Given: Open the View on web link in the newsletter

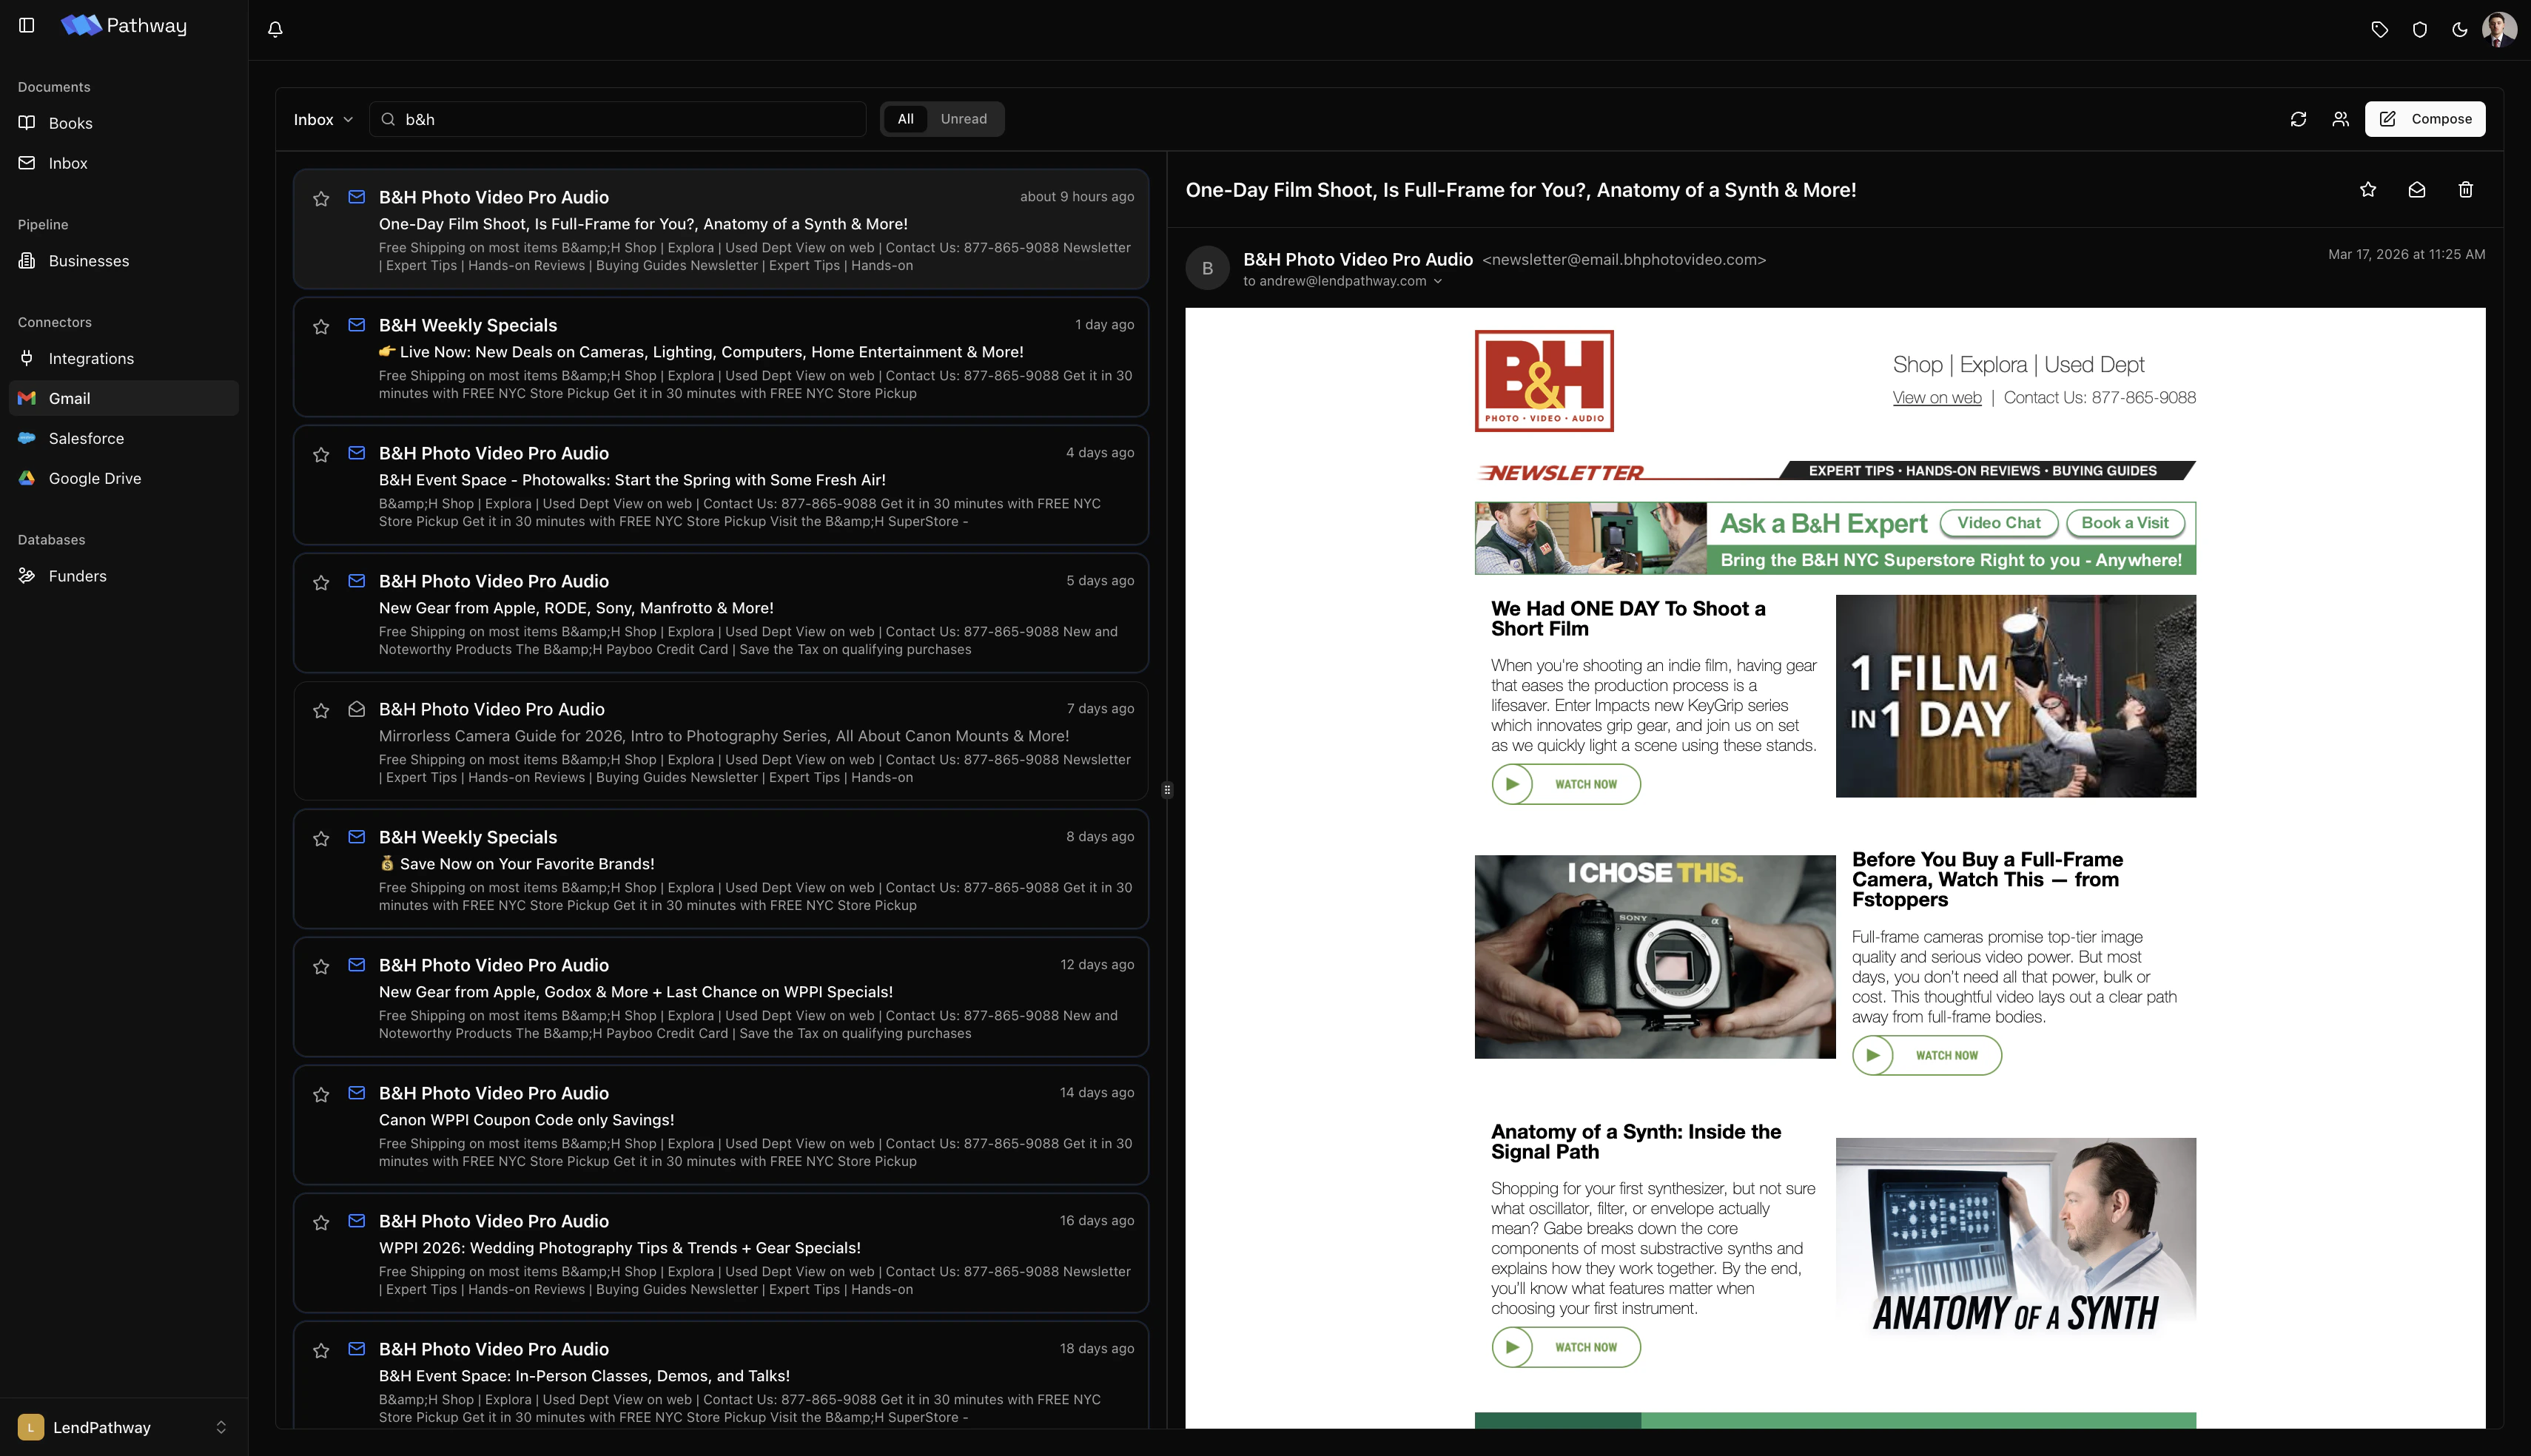Looking at the screenshot, I should tap(1936, 397).
